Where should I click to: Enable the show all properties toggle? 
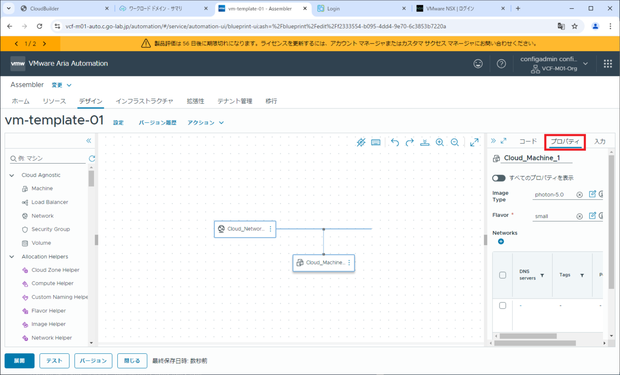click(499, 178)
